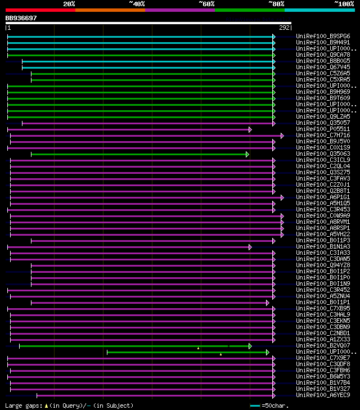Select the UniRef100_Q9LZA5 label
The width and height of the screenshot is (360, 410).
[x=323, y=116]
